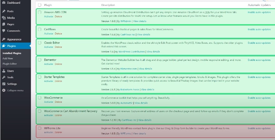Check the Starter Templates checkbox
This screenshot has width=275, height=140.
(40, 77)
